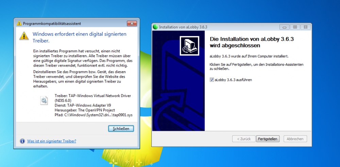Screen dimensions: 340x167
Task: Click the driver file gear icon
Action: coord(44,101)
